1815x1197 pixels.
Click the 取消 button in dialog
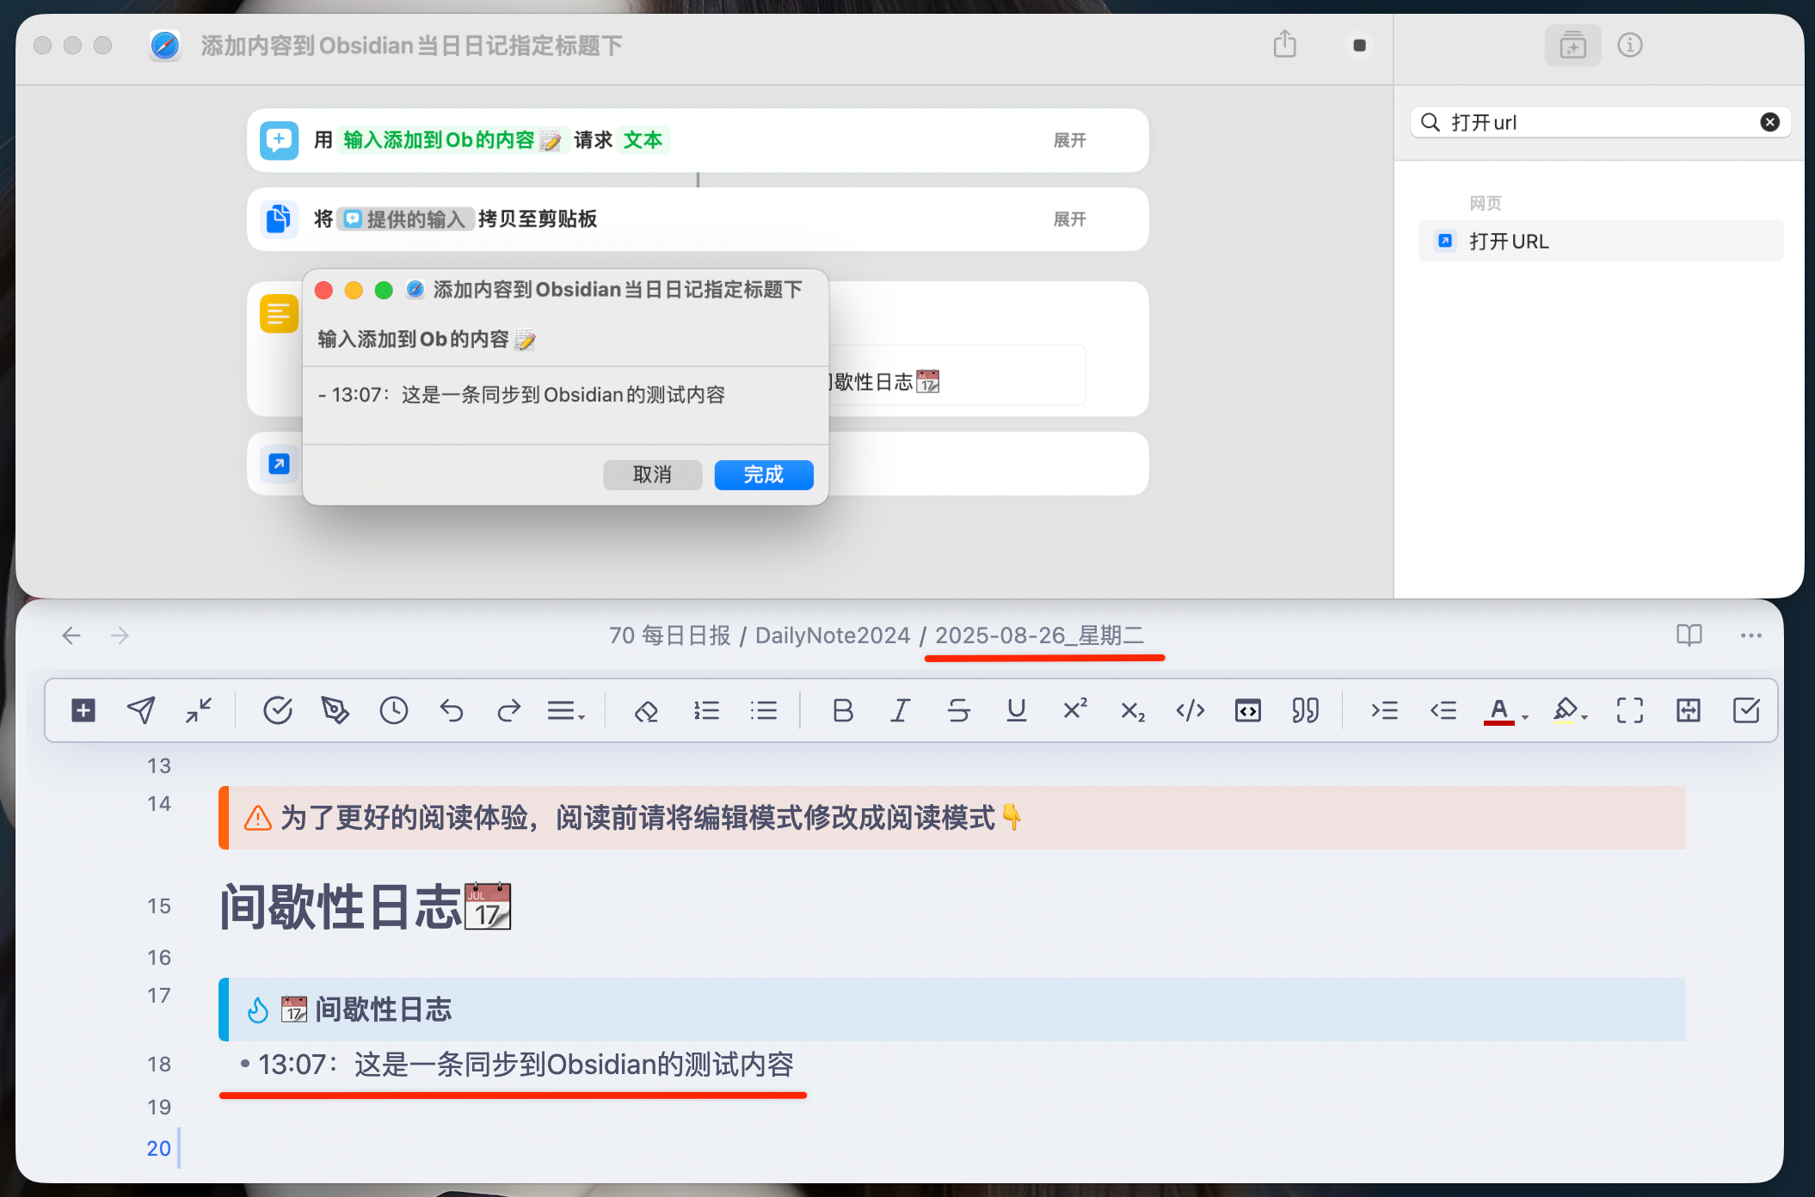pos(652,475)
